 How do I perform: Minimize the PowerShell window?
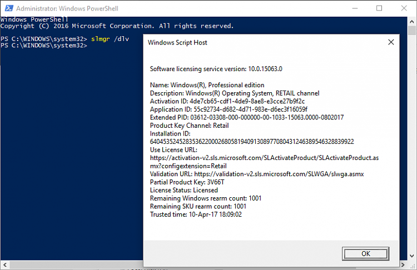pos(355,8)
